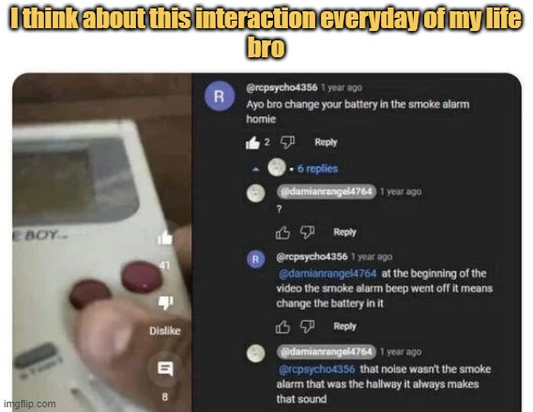533x412 pixels.
Task: Open the Short's comments icon showing 8
Action: click(x=165, y=369)
